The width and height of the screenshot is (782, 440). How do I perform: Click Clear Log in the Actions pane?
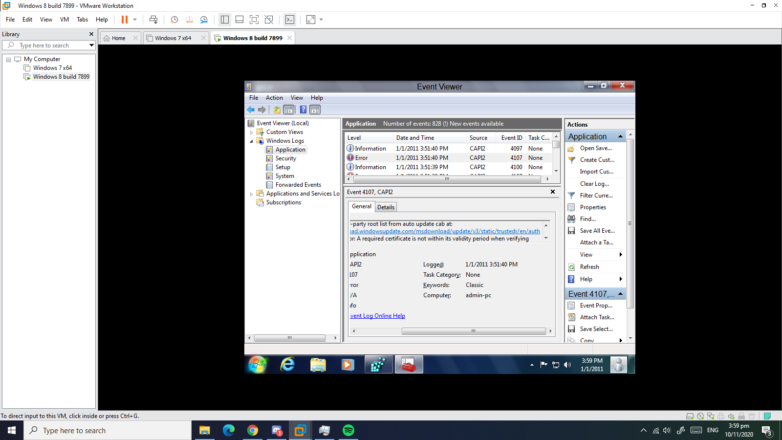tap(594, 184)
